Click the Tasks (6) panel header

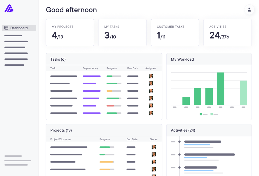point(59,59)
